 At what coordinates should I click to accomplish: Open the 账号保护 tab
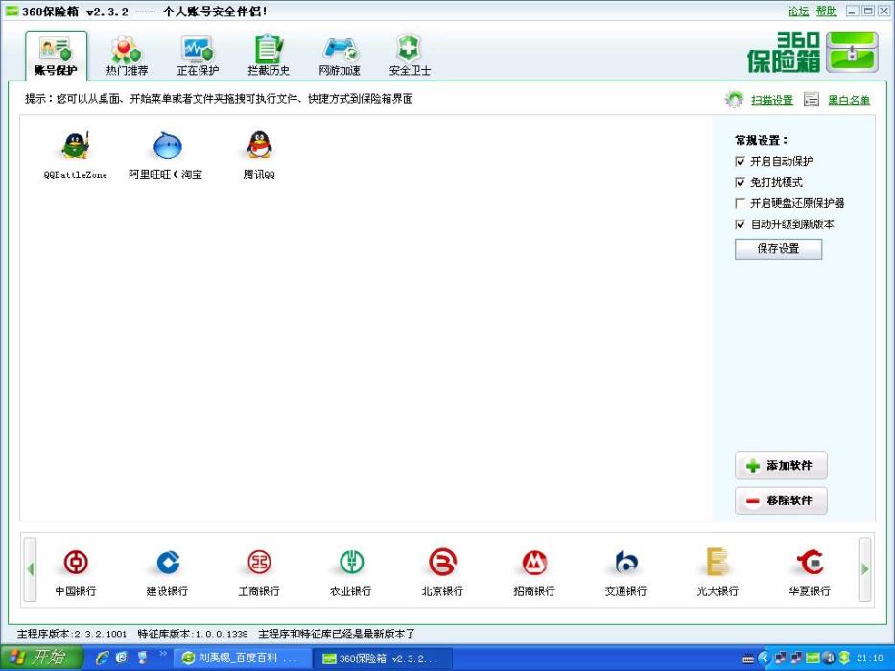coord(56,56)
